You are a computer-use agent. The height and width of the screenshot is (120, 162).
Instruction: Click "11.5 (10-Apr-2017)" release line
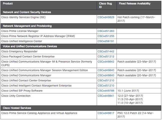click(130, 99)
